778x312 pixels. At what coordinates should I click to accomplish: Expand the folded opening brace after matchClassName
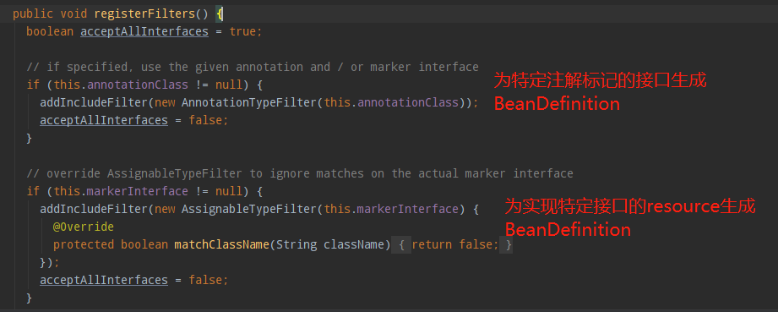point(401,245)
